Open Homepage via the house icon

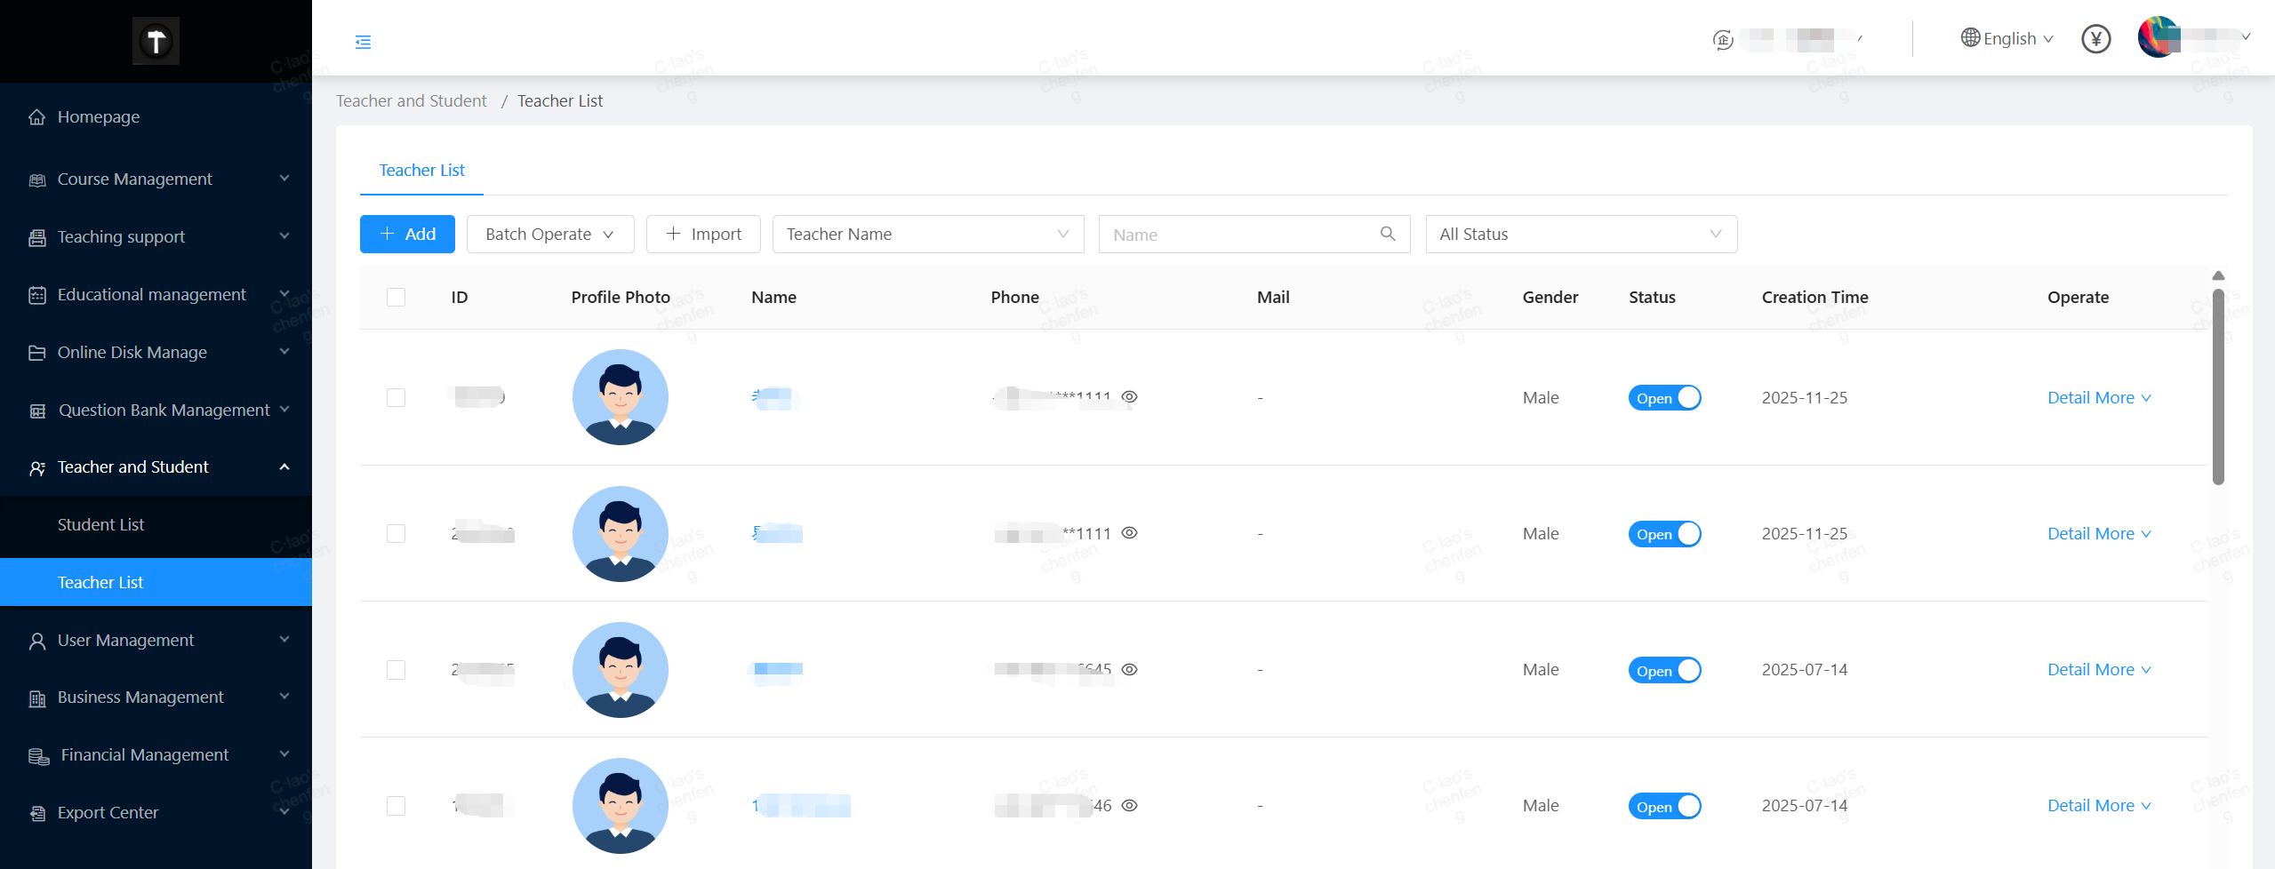coord(36,117)
